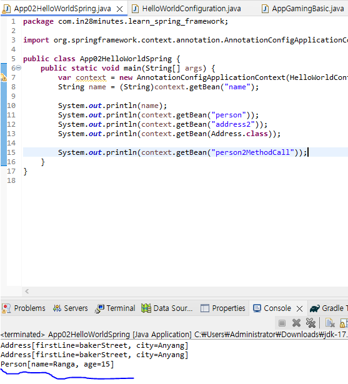Viewport: 348px width, 384px height.
Task: Click the getBean(Address.class) line
Action: click(169, 134)
